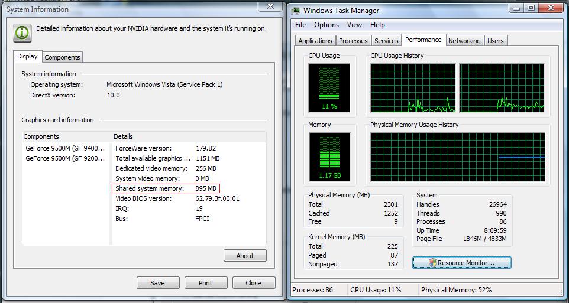Open the View menu
This screenshot has height=303, width=569.
coord(354,25)
